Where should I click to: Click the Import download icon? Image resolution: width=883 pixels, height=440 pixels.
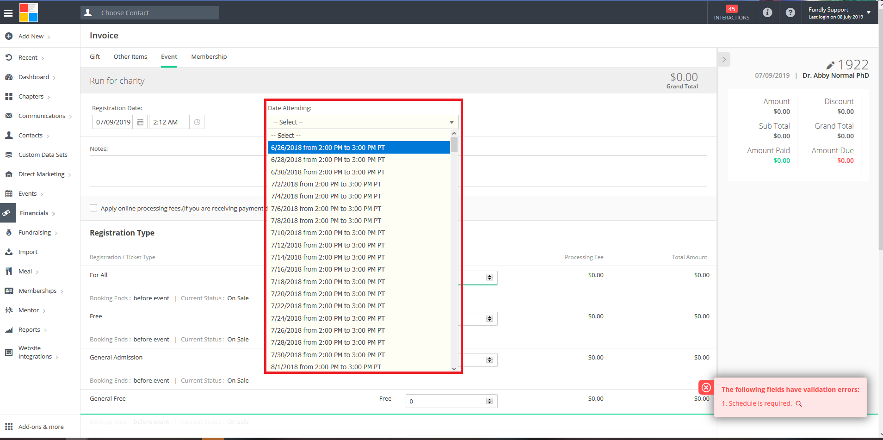pos(9,252)
